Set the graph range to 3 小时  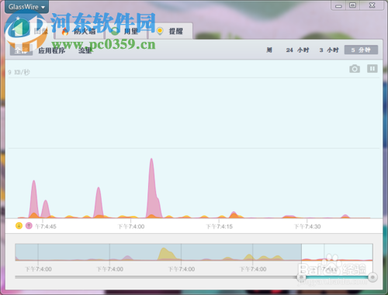[329, 50]
